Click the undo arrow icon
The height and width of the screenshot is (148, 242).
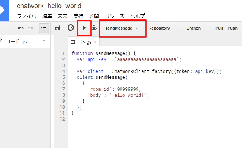tap(21, 28)
